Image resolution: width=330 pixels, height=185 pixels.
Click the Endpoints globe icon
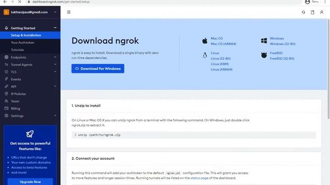6,57
